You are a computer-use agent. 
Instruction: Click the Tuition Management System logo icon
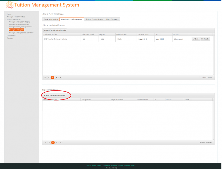pyautogui.click(x=10, y=5)
